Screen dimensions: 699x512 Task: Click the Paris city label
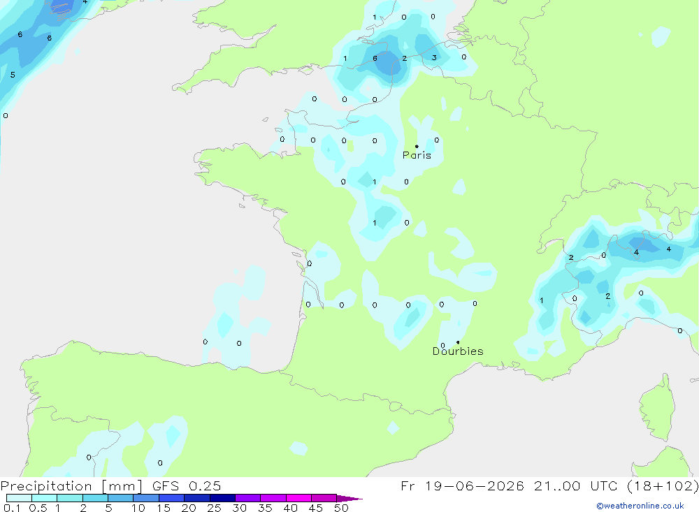[417, 155]
